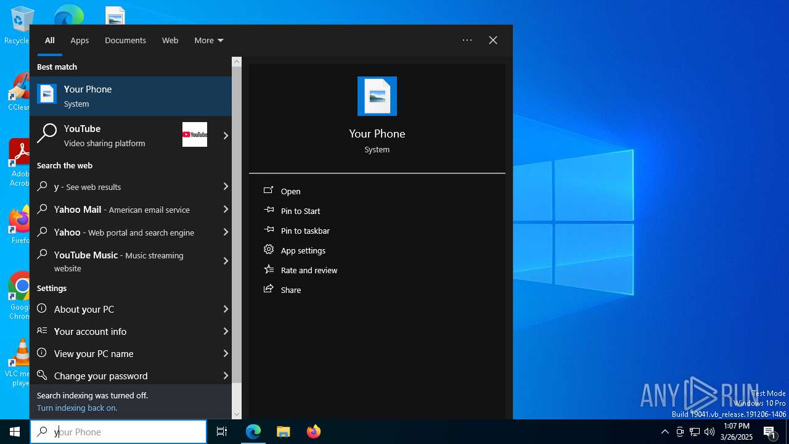This screenshot has height=444, width=789.
Task: Click the YouTube search magnifier icon
Action: click(x=47, y=133)
